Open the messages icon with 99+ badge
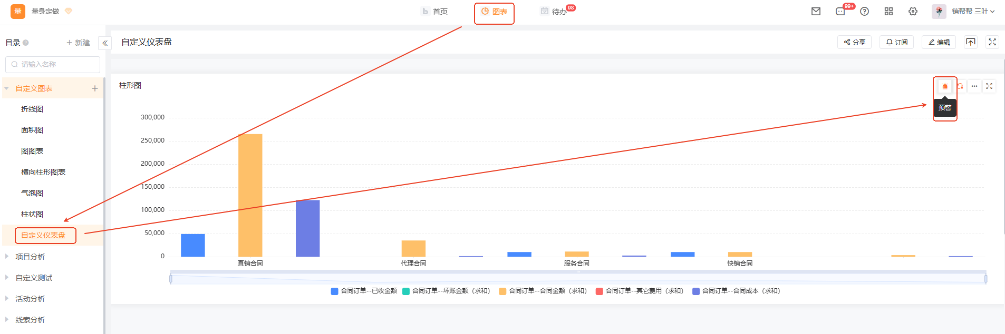This screenshot has height=334, width=1005. click(x=840, y=12)
